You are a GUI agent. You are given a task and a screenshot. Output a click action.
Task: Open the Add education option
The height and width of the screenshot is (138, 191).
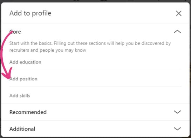(x=25, y=62)
